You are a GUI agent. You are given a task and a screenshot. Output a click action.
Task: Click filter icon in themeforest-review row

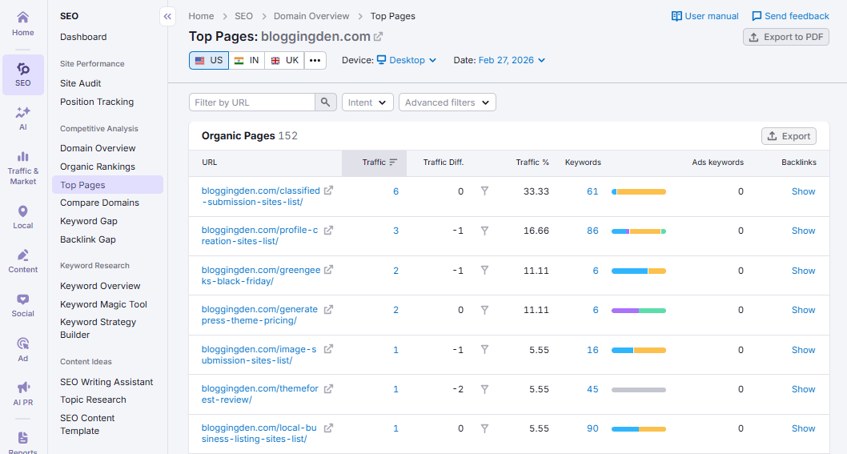tap(484, 389)
